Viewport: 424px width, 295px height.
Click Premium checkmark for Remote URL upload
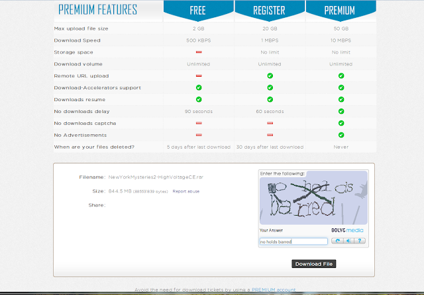click(x=341, y=76)
